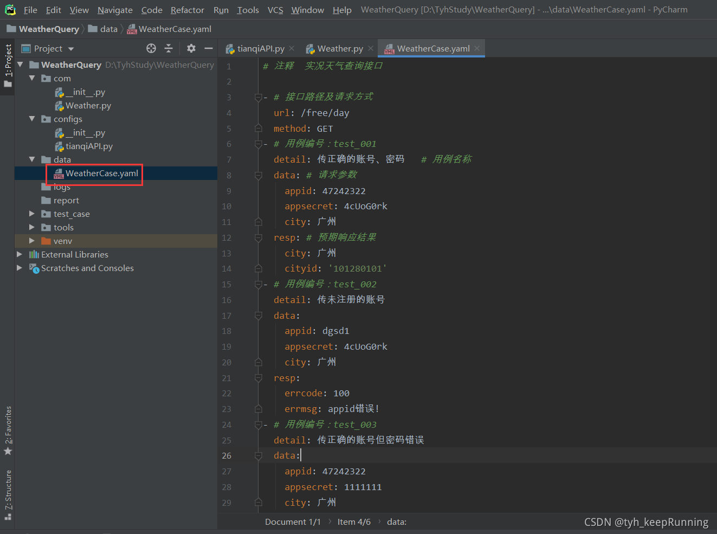The height and width of the screenshot is (534, 717).
Task: Fold the resp block at line 12
Action: click(x=259, y=237)
